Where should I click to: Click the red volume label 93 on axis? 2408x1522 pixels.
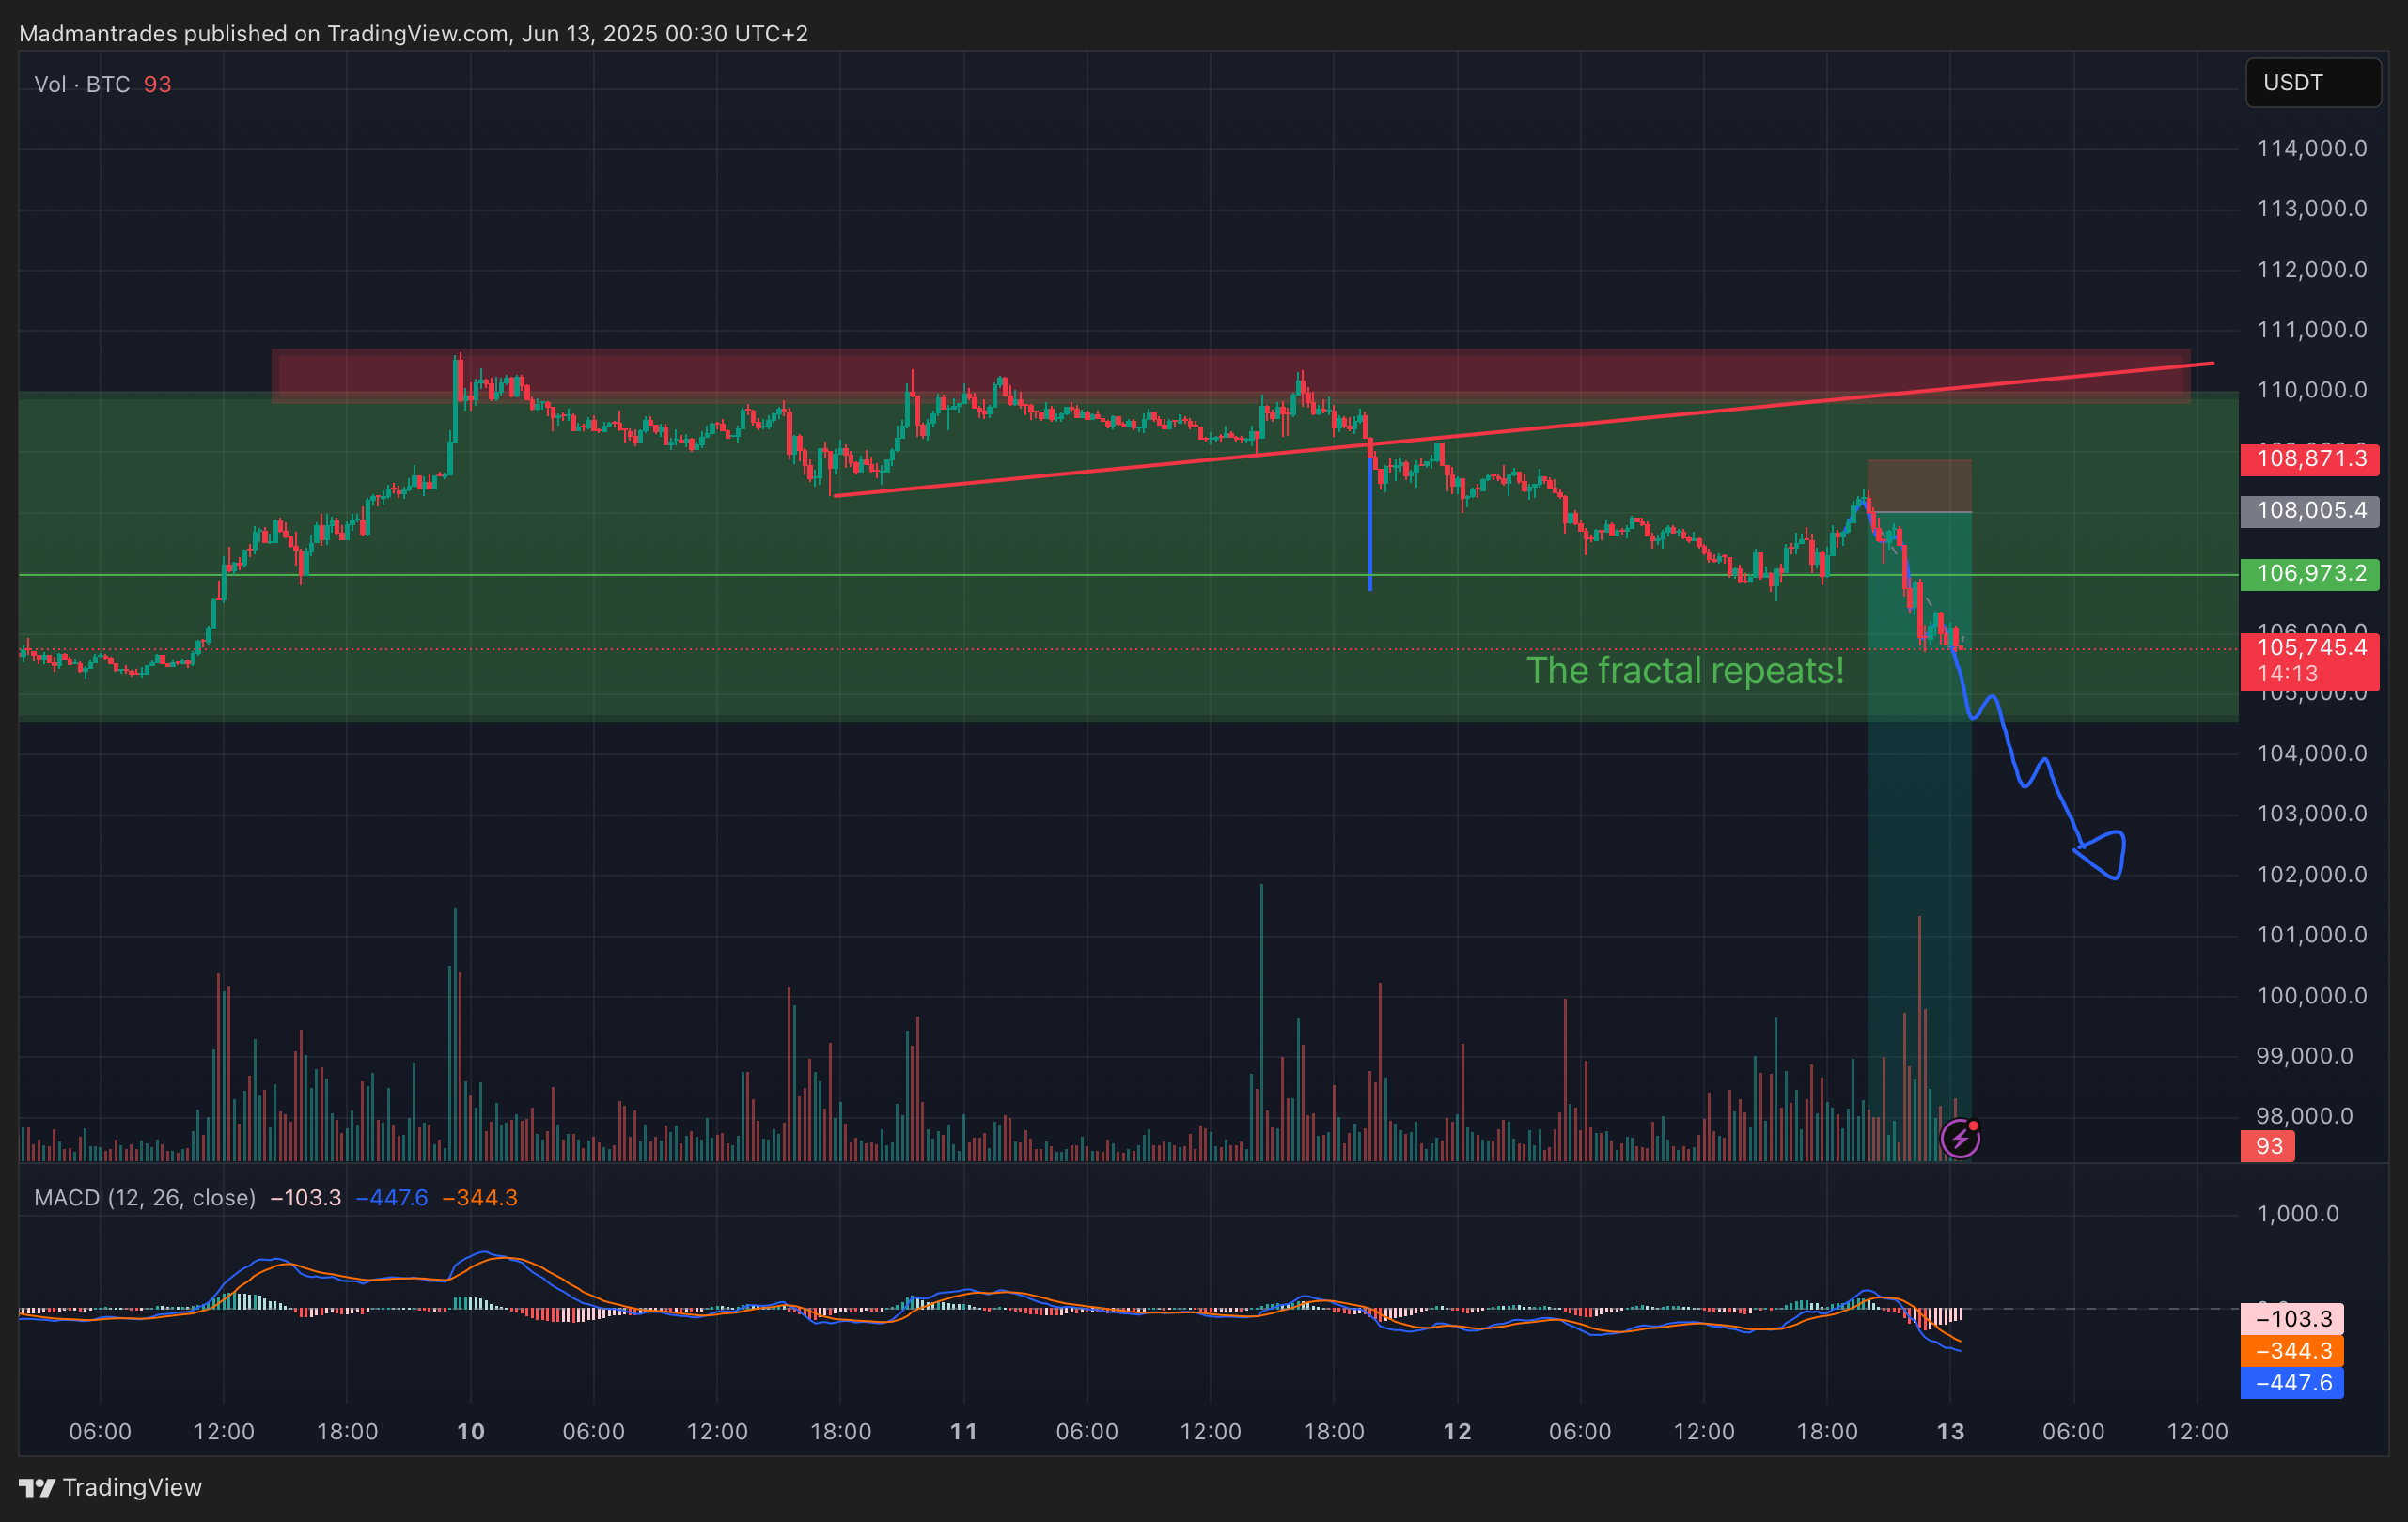click(x=2268, y=1146)
